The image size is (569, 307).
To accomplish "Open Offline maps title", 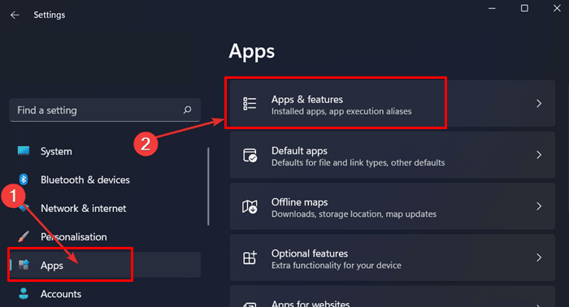I will [299, 202].
